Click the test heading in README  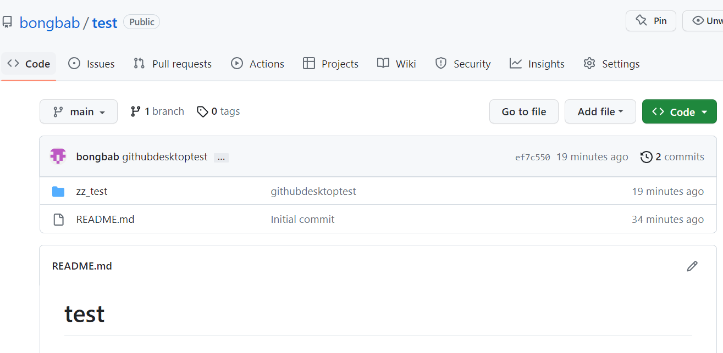click(x=85, y=314)
